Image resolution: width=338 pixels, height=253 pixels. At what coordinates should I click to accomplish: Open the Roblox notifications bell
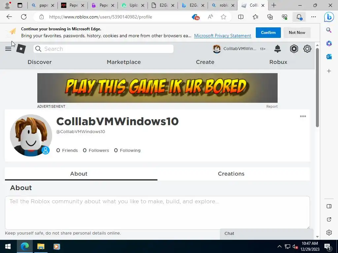point(277,49)
